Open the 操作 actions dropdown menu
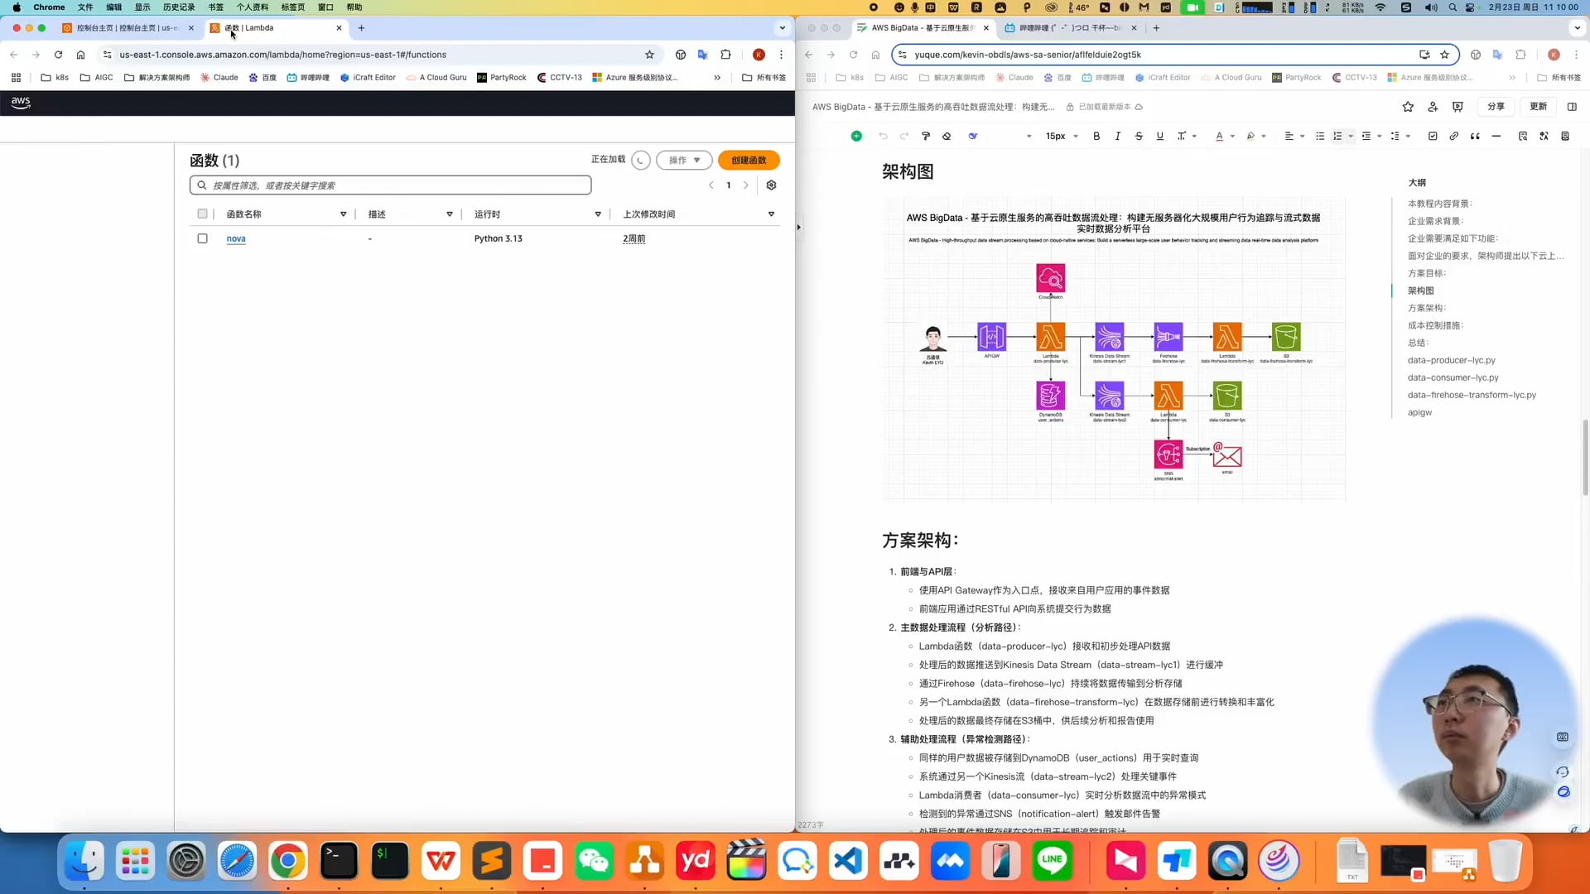This screenshot has height=894, width=1590. coord(683,160)
